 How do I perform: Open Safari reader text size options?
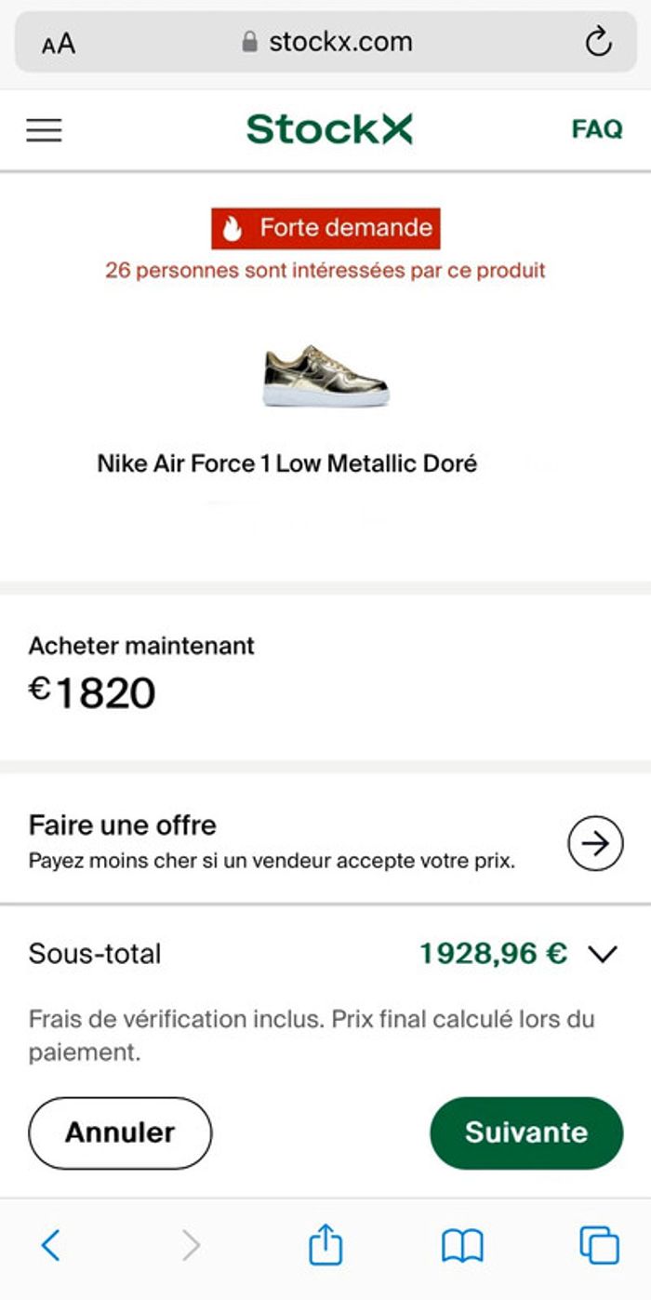[59, 44]
